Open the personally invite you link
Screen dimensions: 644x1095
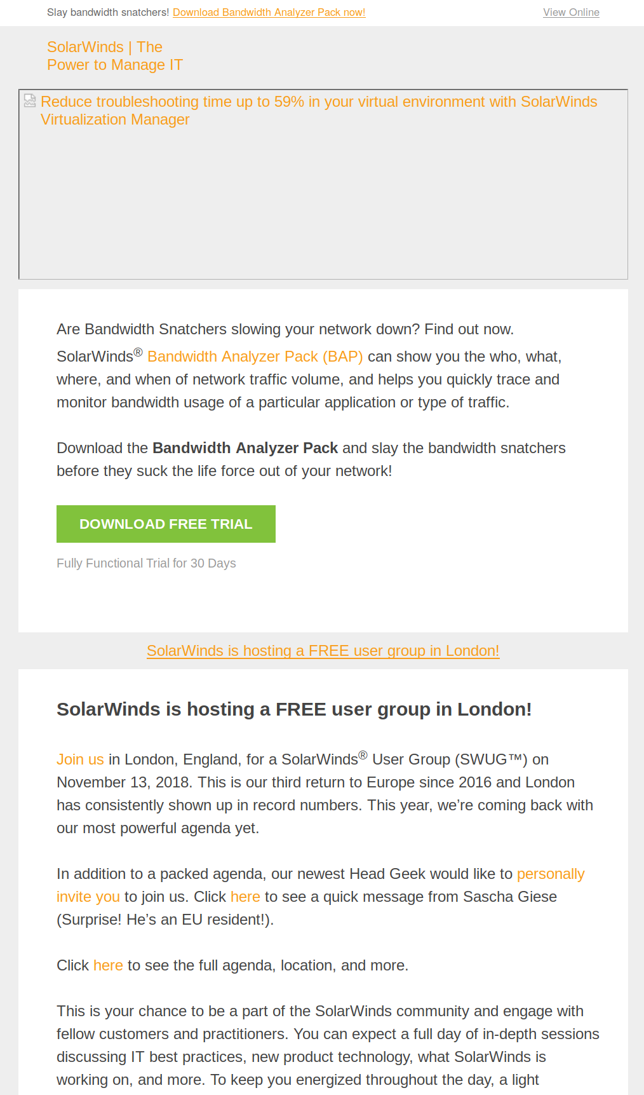(x=321, y=885)
